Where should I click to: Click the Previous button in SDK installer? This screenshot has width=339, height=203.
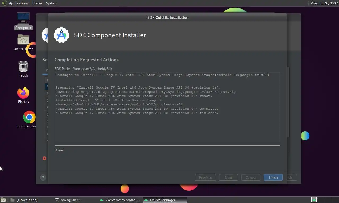pos(206,177)
